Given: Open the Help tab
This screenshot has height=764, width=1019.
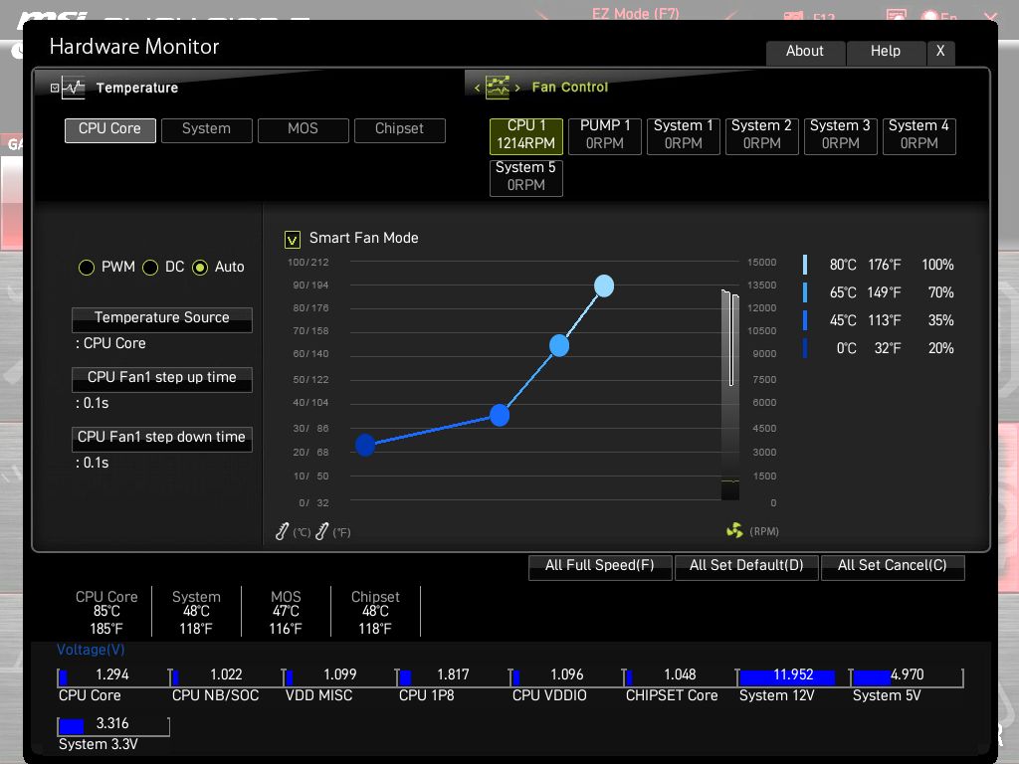Looking at the screenshot, I should point(886,52).
